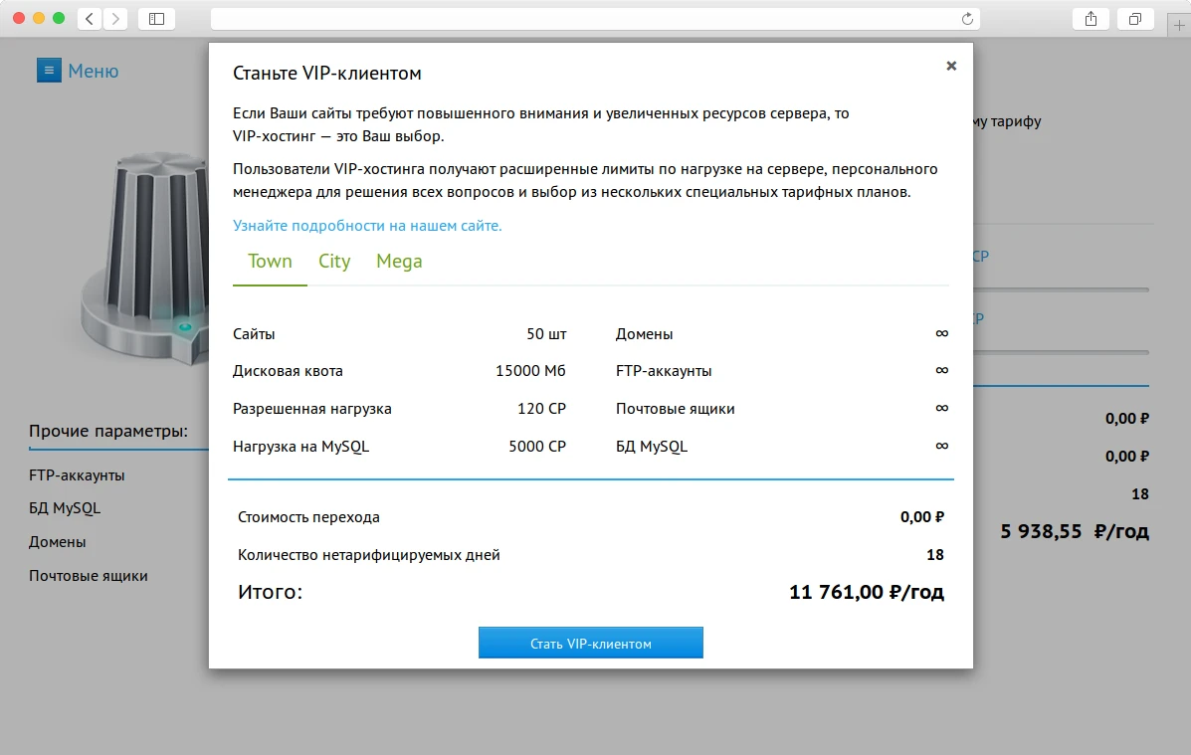Image resolution: width=1191 pixels, height=755 pixels.
Task: Open the link Узнайте подробности на нашем сайте
Action: coord(366,226)
